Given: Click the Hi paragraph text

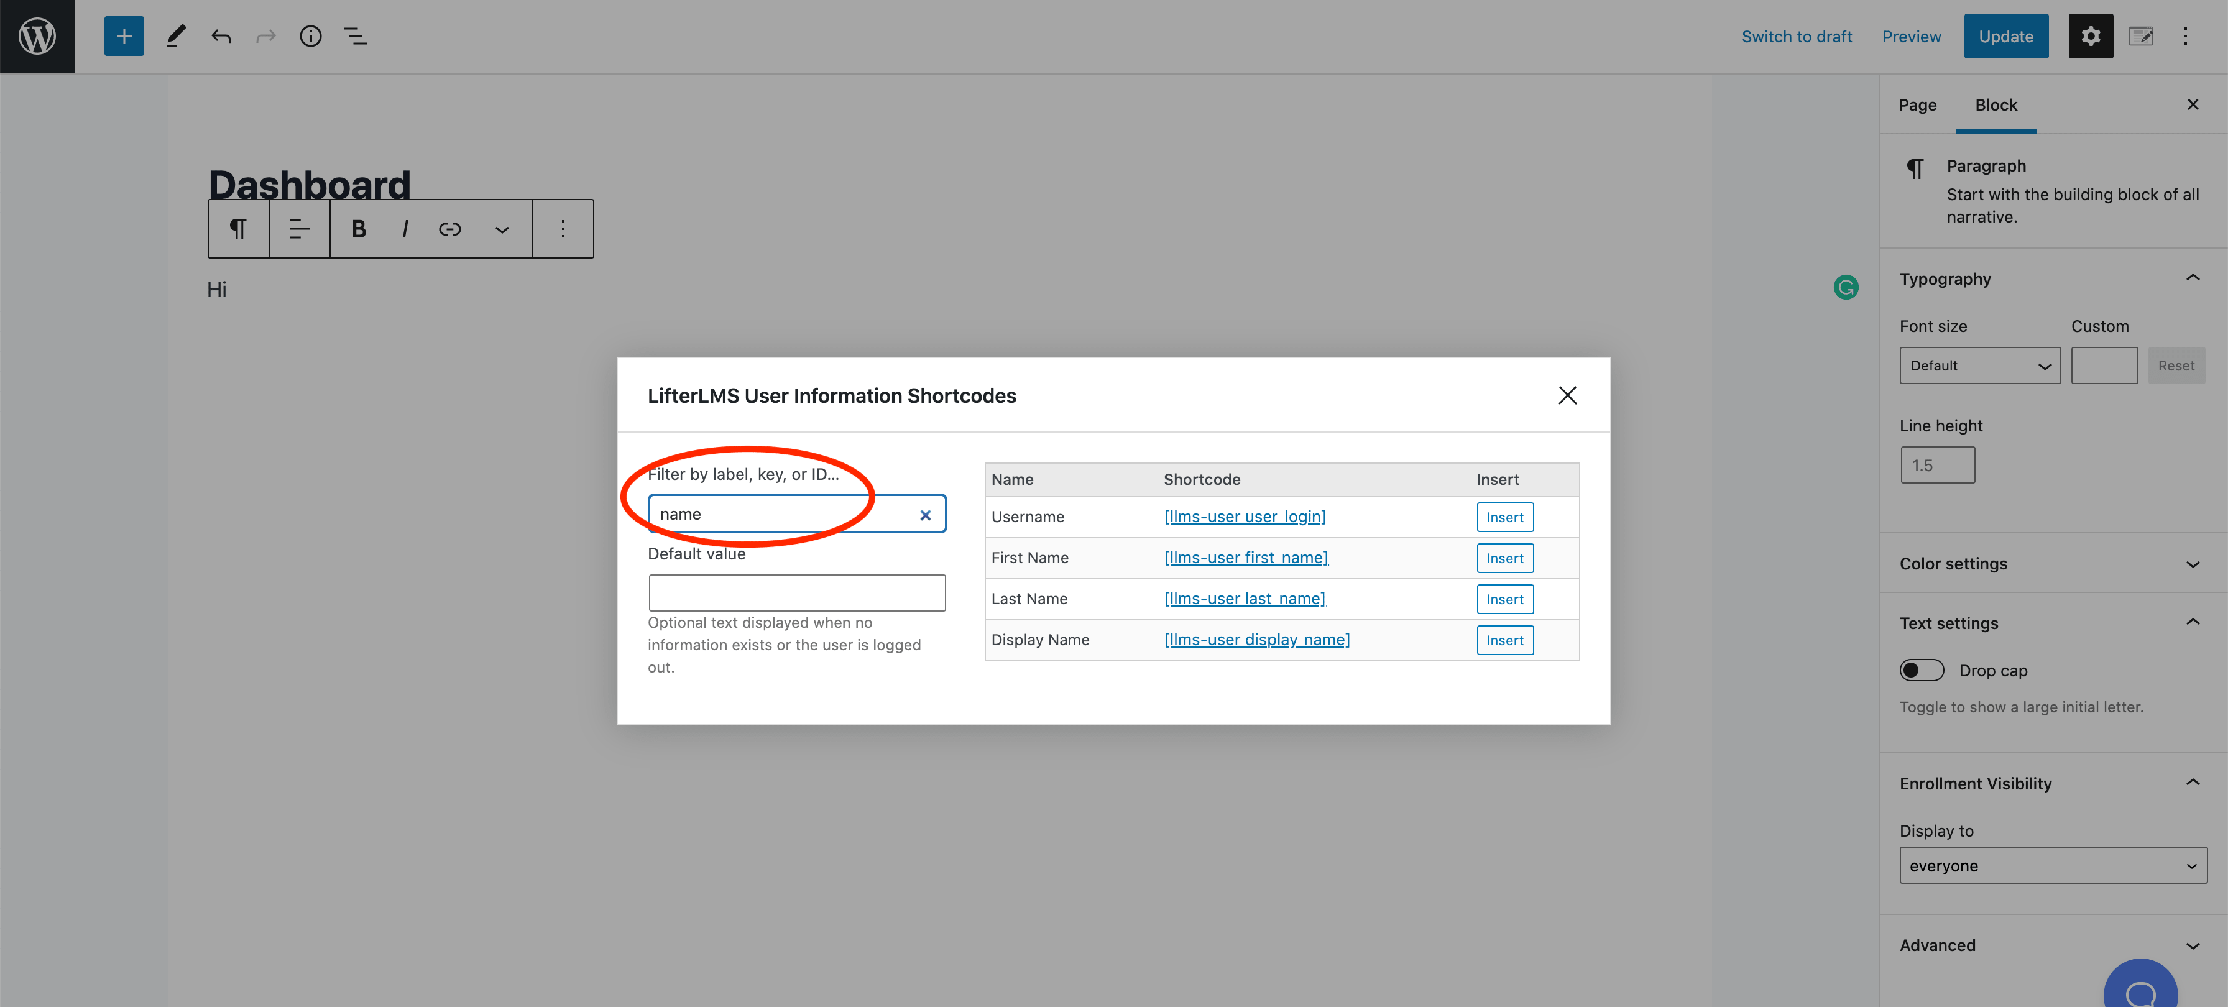Looking at the screenshot, I should [x=216, y=290].
